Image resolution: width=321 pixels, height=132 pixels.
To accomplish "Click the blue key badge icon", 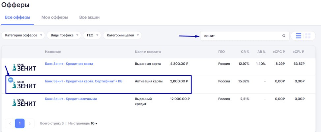I will (x=11, y=80).
